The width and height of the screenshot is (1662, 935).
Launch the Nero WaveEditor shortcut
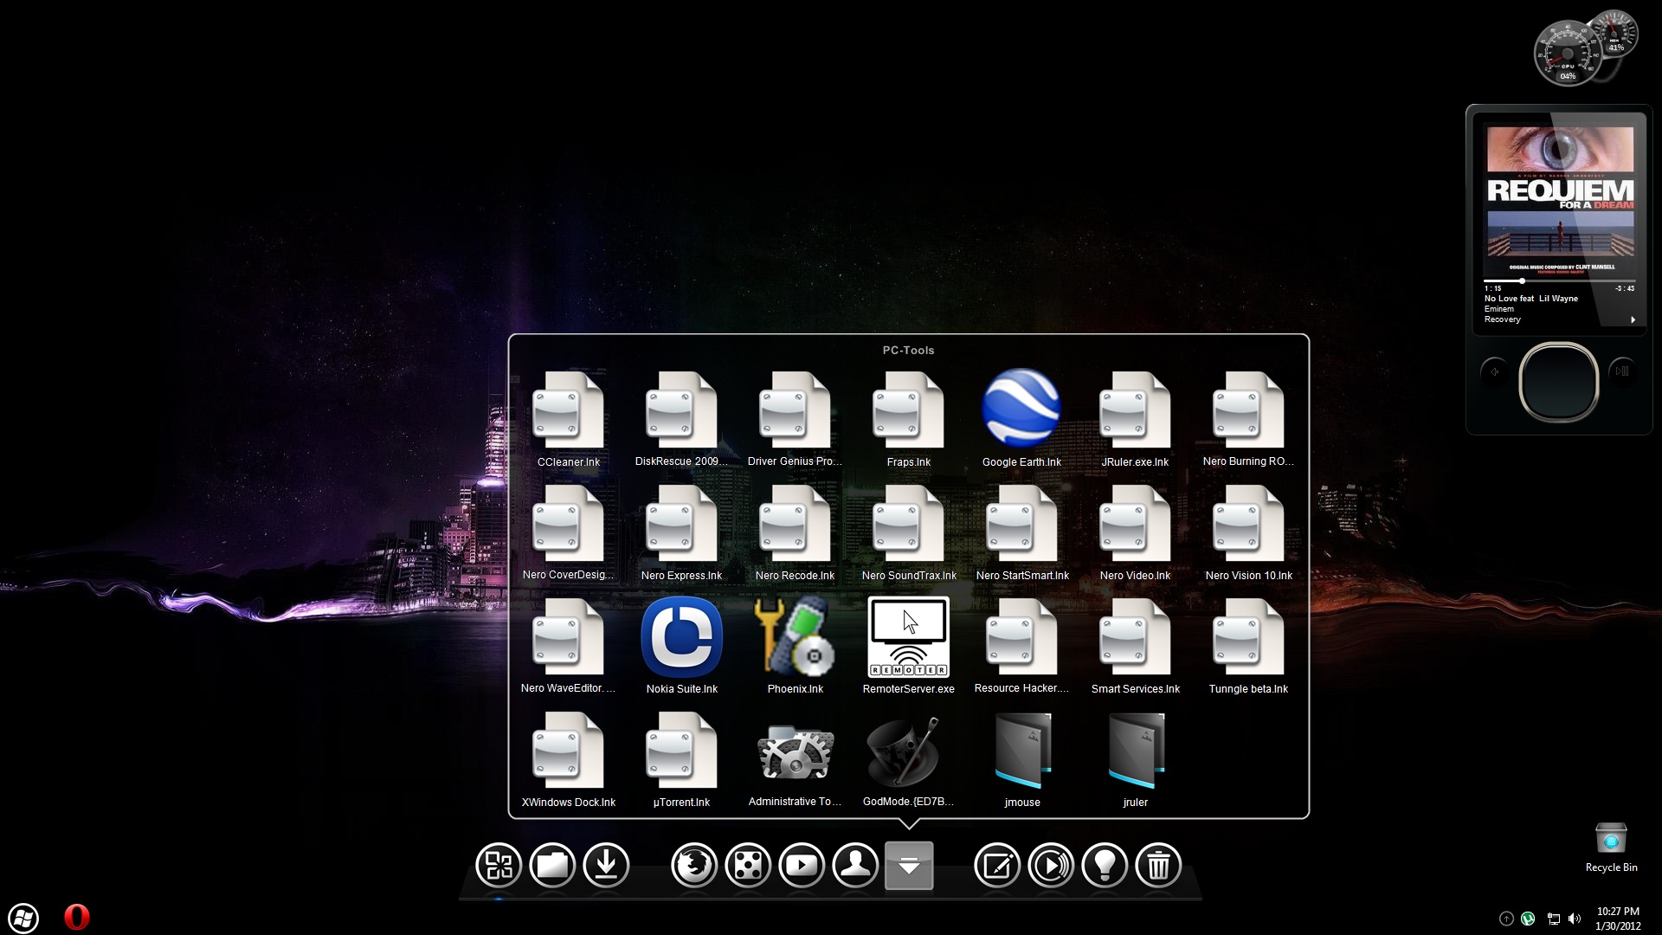click(568, 646)
